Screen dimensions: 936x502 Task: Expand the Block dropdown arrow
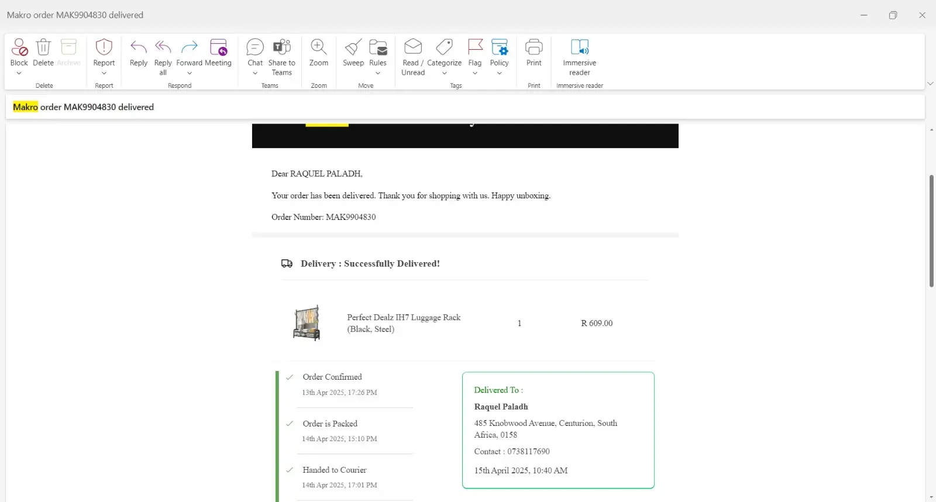coord(19,73)
